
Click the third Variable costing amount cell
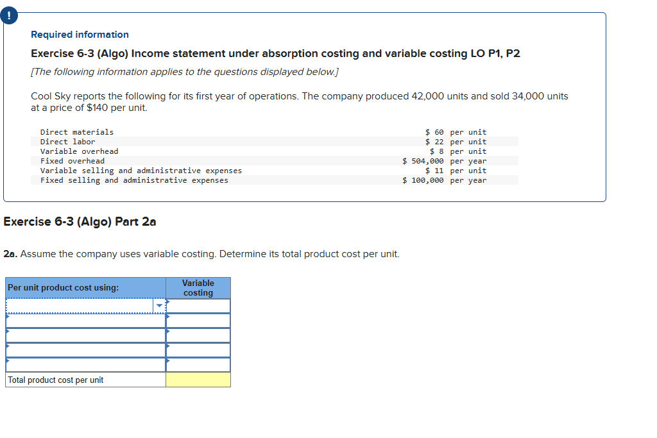pyautogui.click(x=199, y=335)
